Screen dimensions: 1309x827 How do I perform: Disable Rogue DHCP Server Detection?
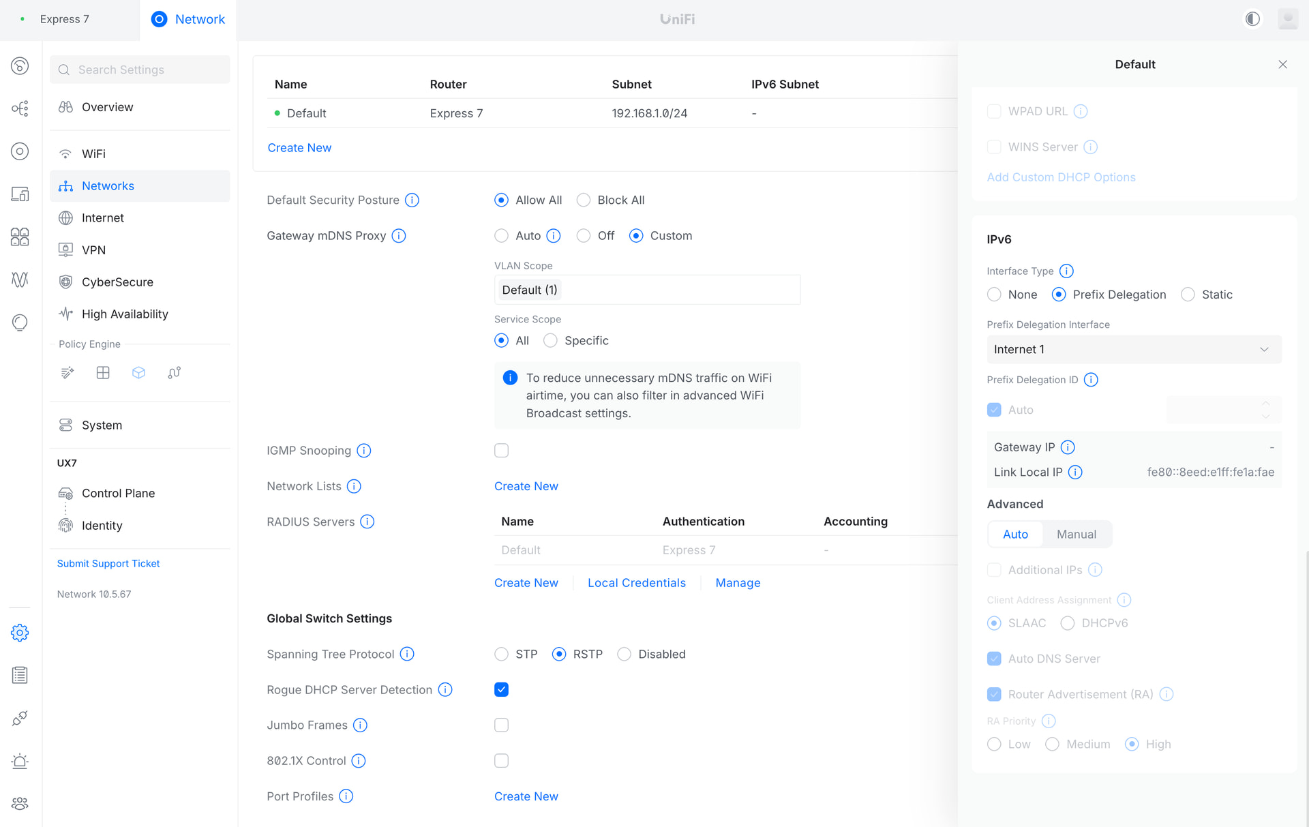pos(501,689)
